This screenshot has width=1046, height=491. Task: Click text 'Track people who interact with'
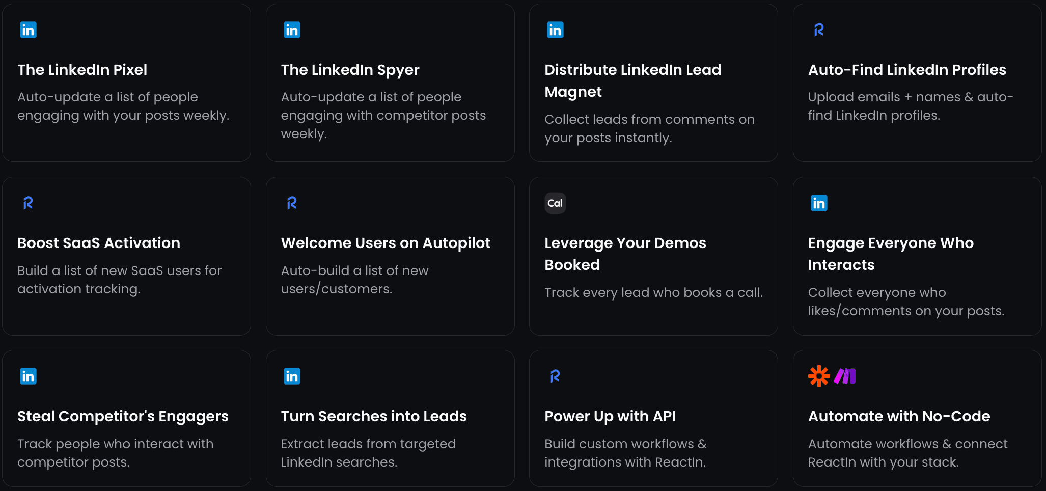[115, 444]
